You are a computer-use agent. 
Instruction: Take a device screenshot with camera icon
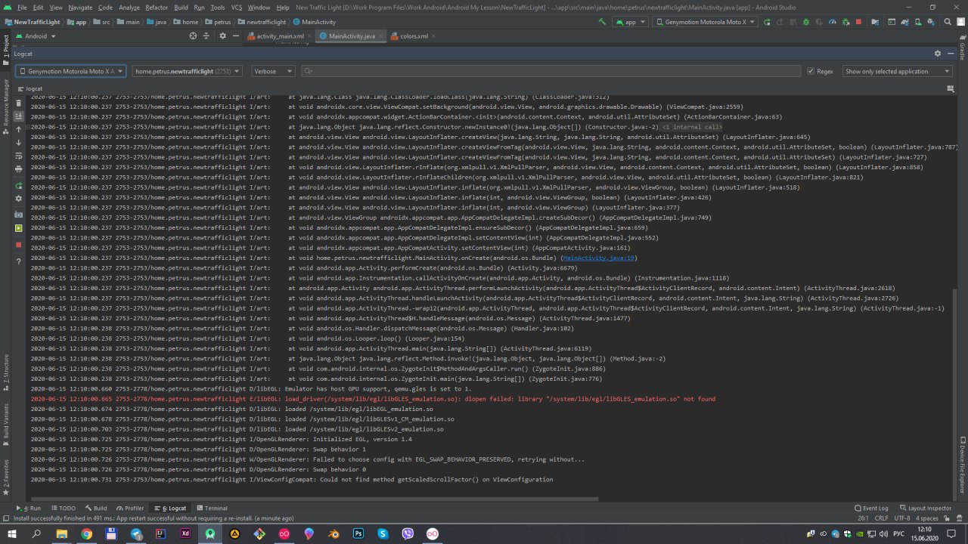(19, 215)
